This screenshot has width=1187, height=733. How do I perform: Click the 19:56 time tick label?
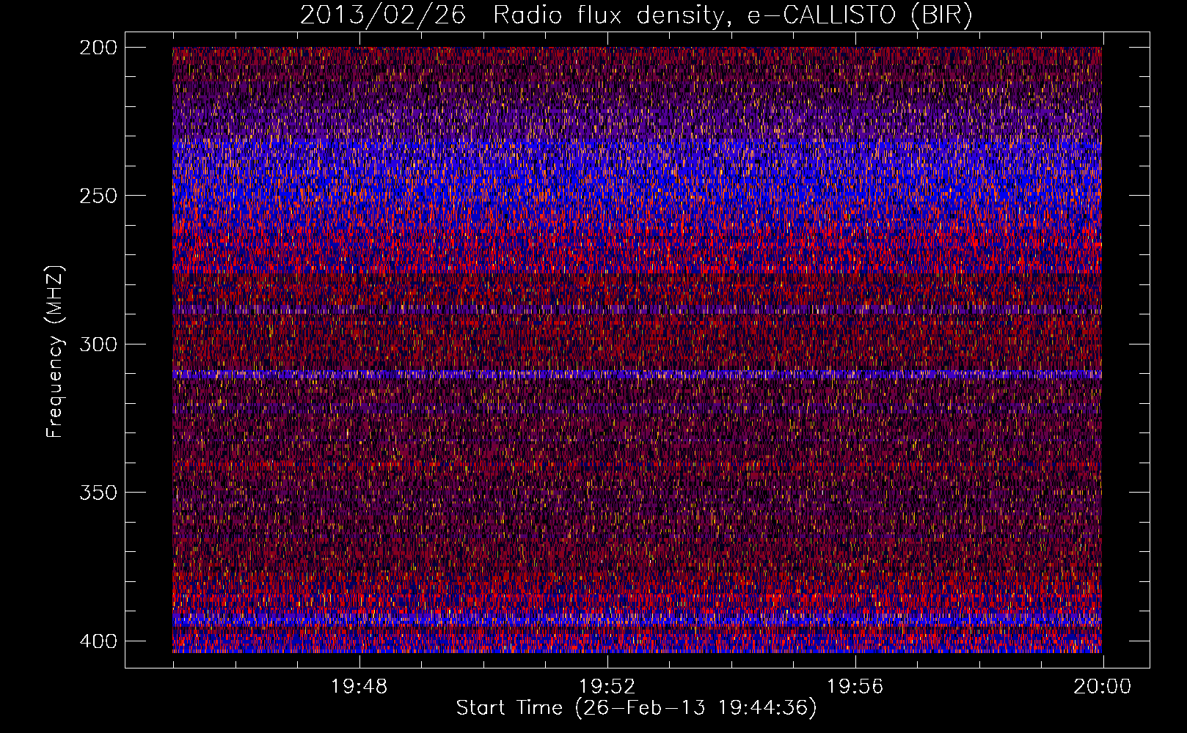(x=855, y=687)
